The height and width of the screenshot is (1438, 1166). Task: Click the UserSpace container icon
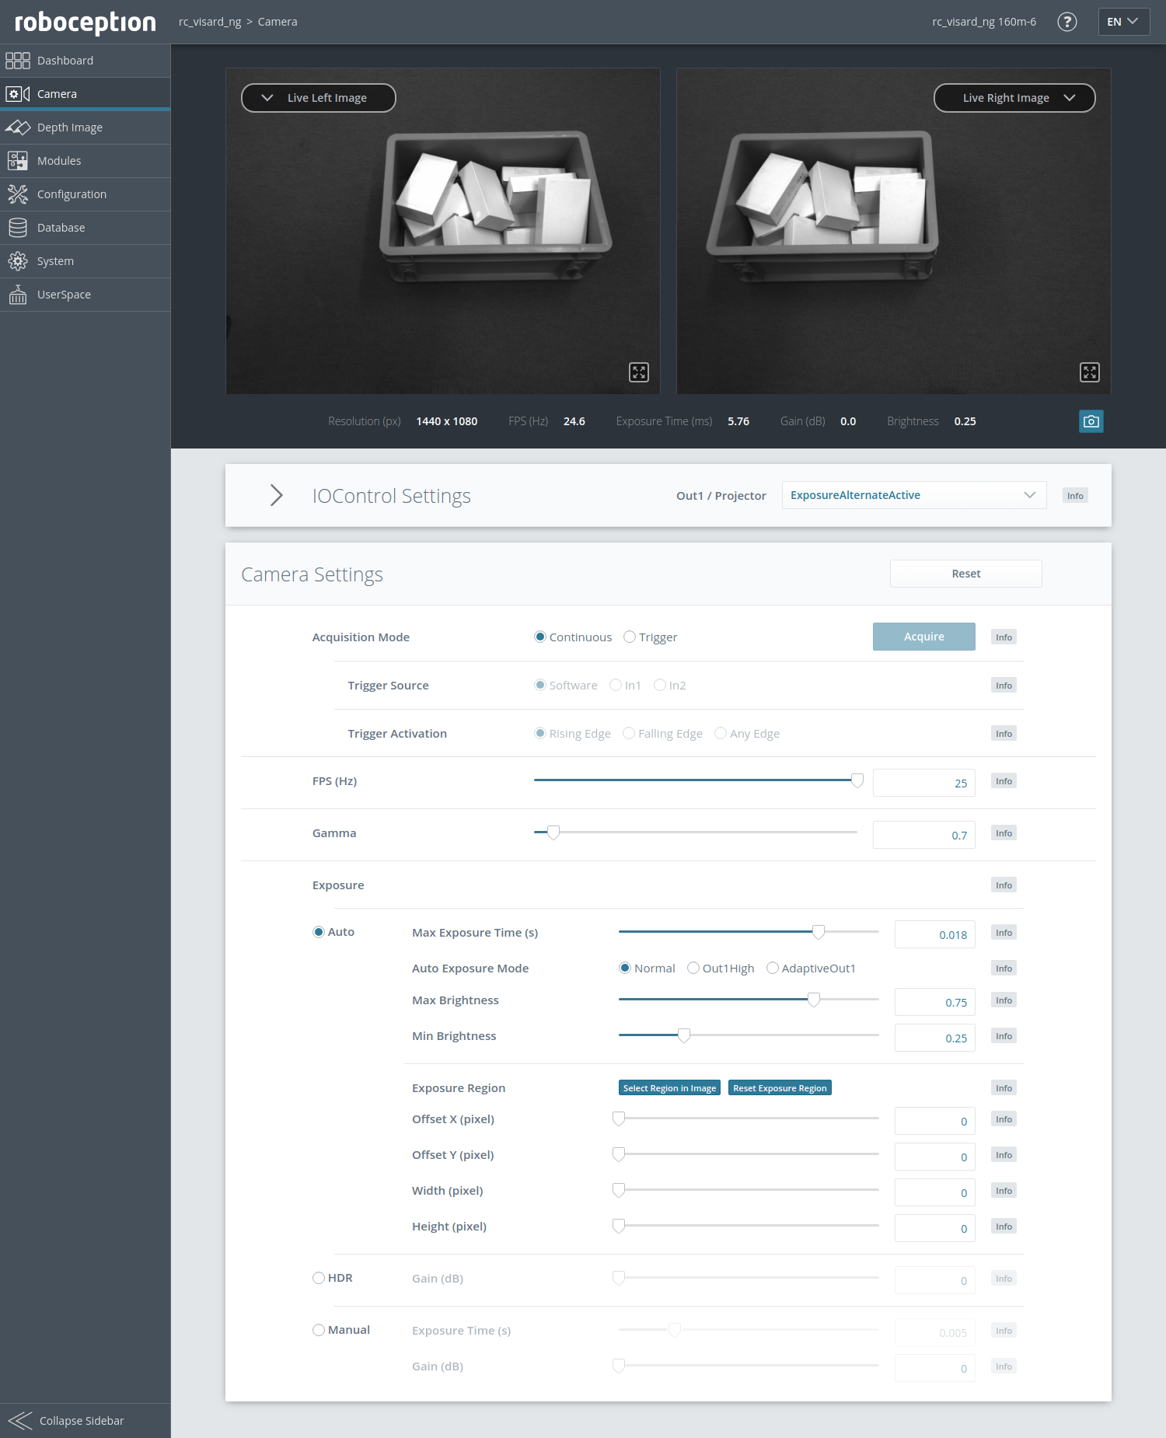click(x=17, y=295)
